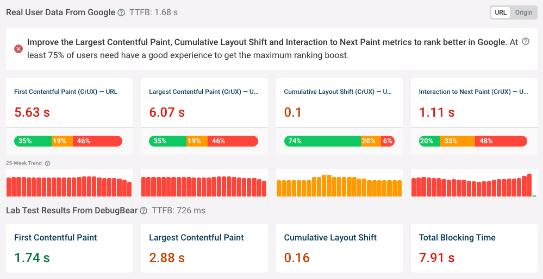Open lab First Contentful Paint 1.74 s card
543x279 pixels.
pos(68,248)
